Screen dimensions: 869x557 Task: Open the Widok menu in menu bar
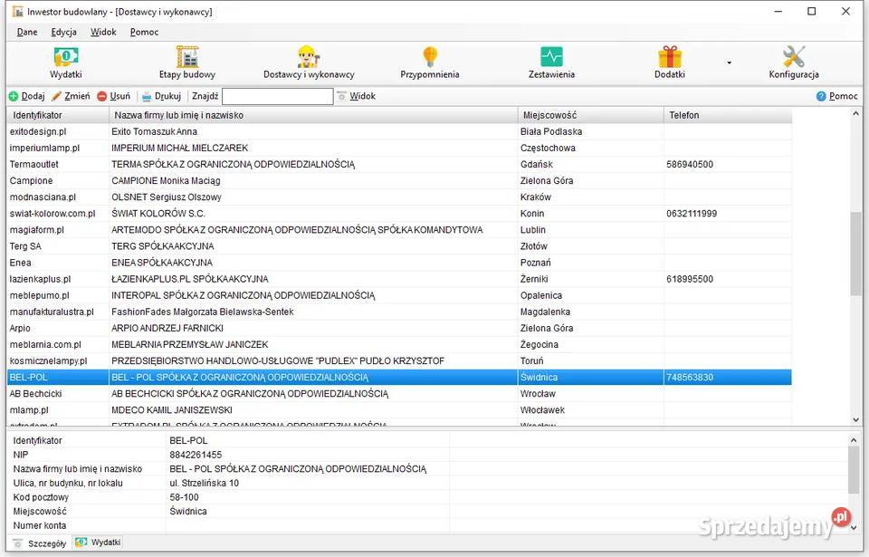point(103,32)
